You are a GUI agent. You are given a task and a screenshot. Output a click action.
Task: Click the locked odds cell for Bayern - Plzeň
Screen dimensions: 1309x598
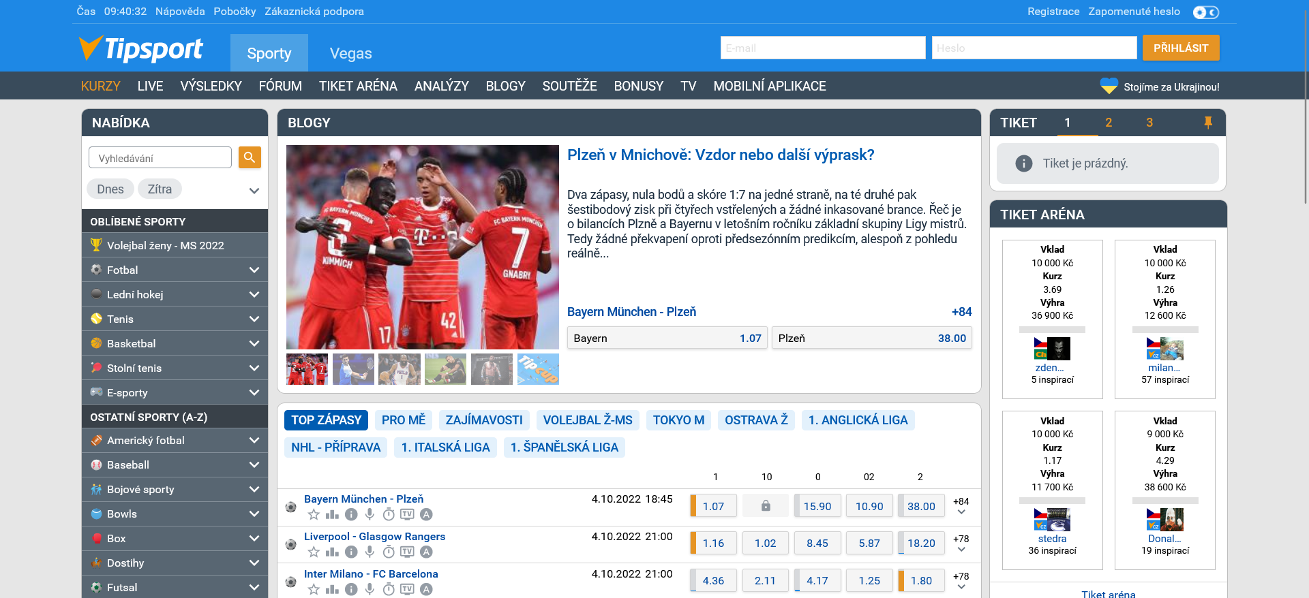pyautogui.click(x=766, y=506)
